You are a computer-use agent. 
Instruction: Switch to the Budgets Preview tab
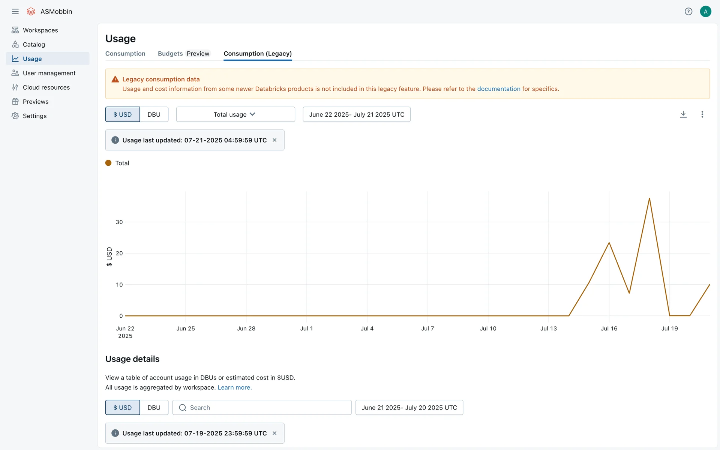pos(183,54)
